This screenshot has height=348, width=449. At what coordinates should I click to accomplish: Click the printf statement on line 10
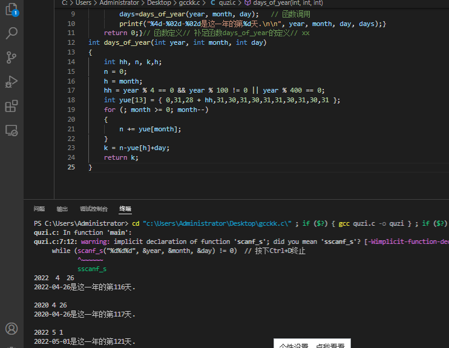coord(253,24)
